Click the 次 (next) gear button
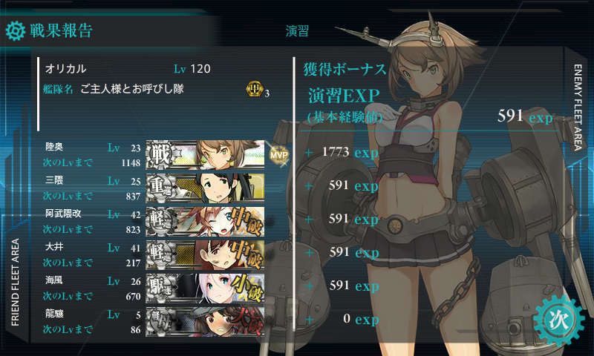594x356 pixels. click(559, 321)
